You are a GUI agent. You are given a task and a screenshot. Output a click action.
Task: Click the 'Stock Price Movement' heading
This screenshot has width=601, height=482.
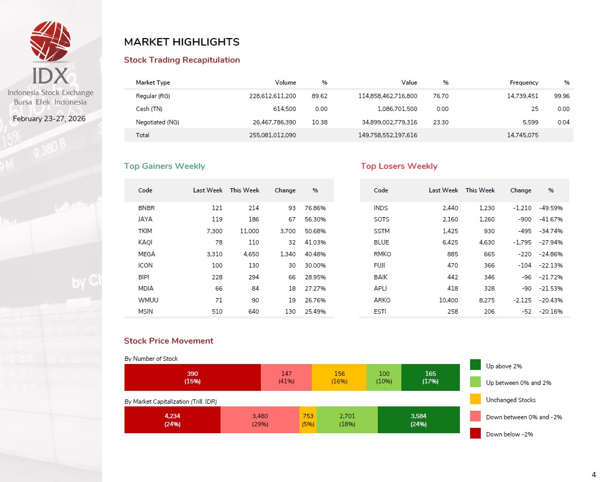(x=168, y=341)
